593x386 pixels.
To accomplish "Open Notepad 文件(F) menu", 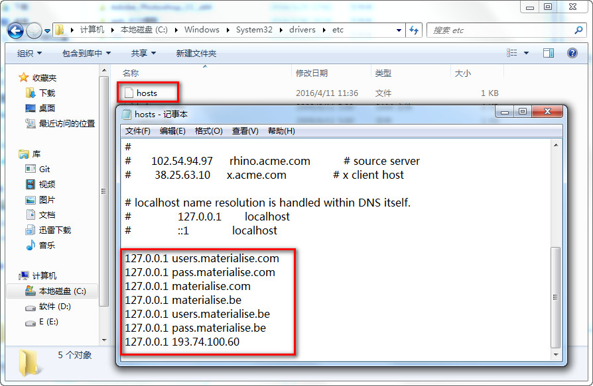I will click(x=138, y=131).
